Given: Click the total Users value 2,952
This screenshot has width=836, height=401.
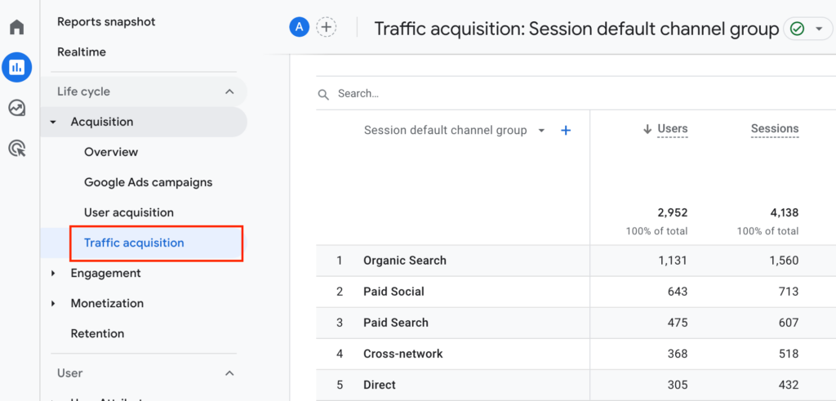Looking at the screenshot, I should point(673,213).
